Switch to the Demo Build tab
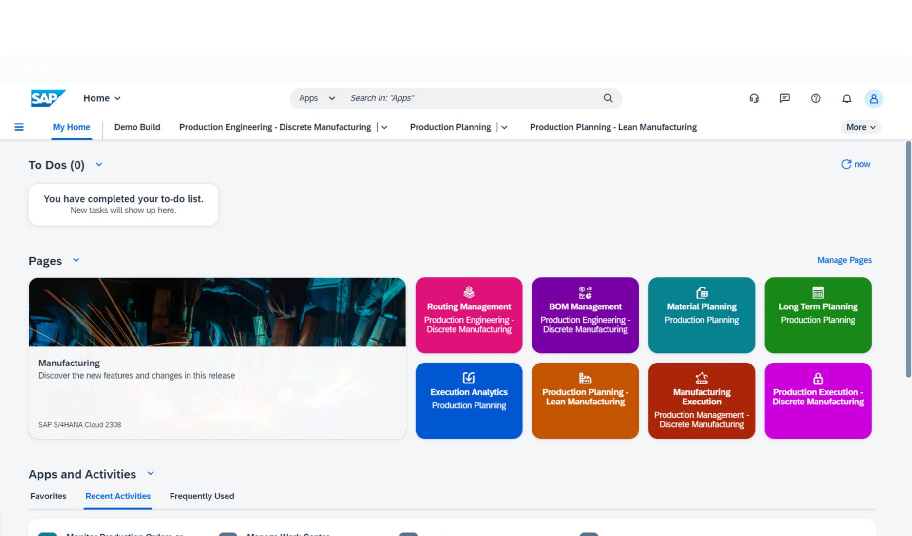Image resolution: width=912 pixels, height=536 pixels. 137,127
